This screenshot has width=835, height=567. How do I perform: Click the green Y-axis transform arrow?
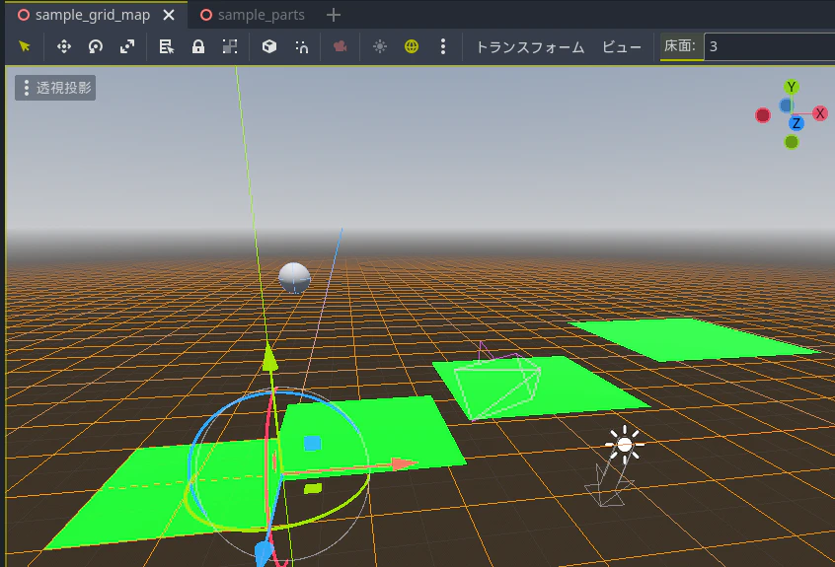click(270, 359)
